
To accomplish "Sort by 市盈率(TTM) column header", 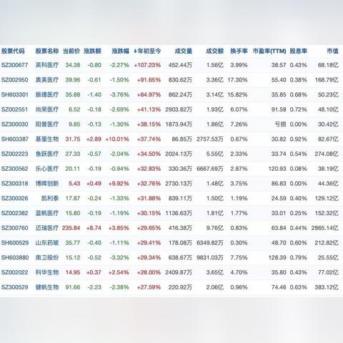I will pyautogui.click(x=269, y=51).
